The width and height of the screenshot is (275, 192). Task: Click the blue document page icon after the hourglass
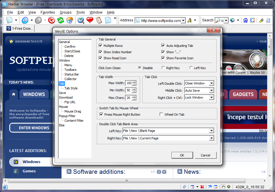[108, 20]
